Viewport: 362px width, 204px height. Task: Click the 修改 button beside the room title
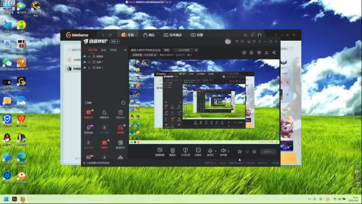(x=167, y=50)
